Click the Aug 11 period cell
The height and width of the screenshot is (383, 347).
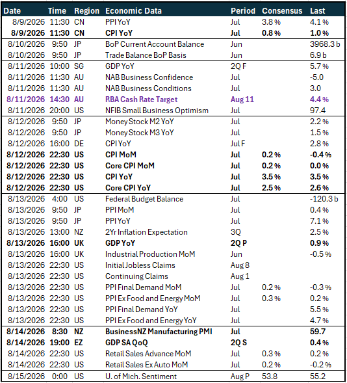(x=242, y=99)
